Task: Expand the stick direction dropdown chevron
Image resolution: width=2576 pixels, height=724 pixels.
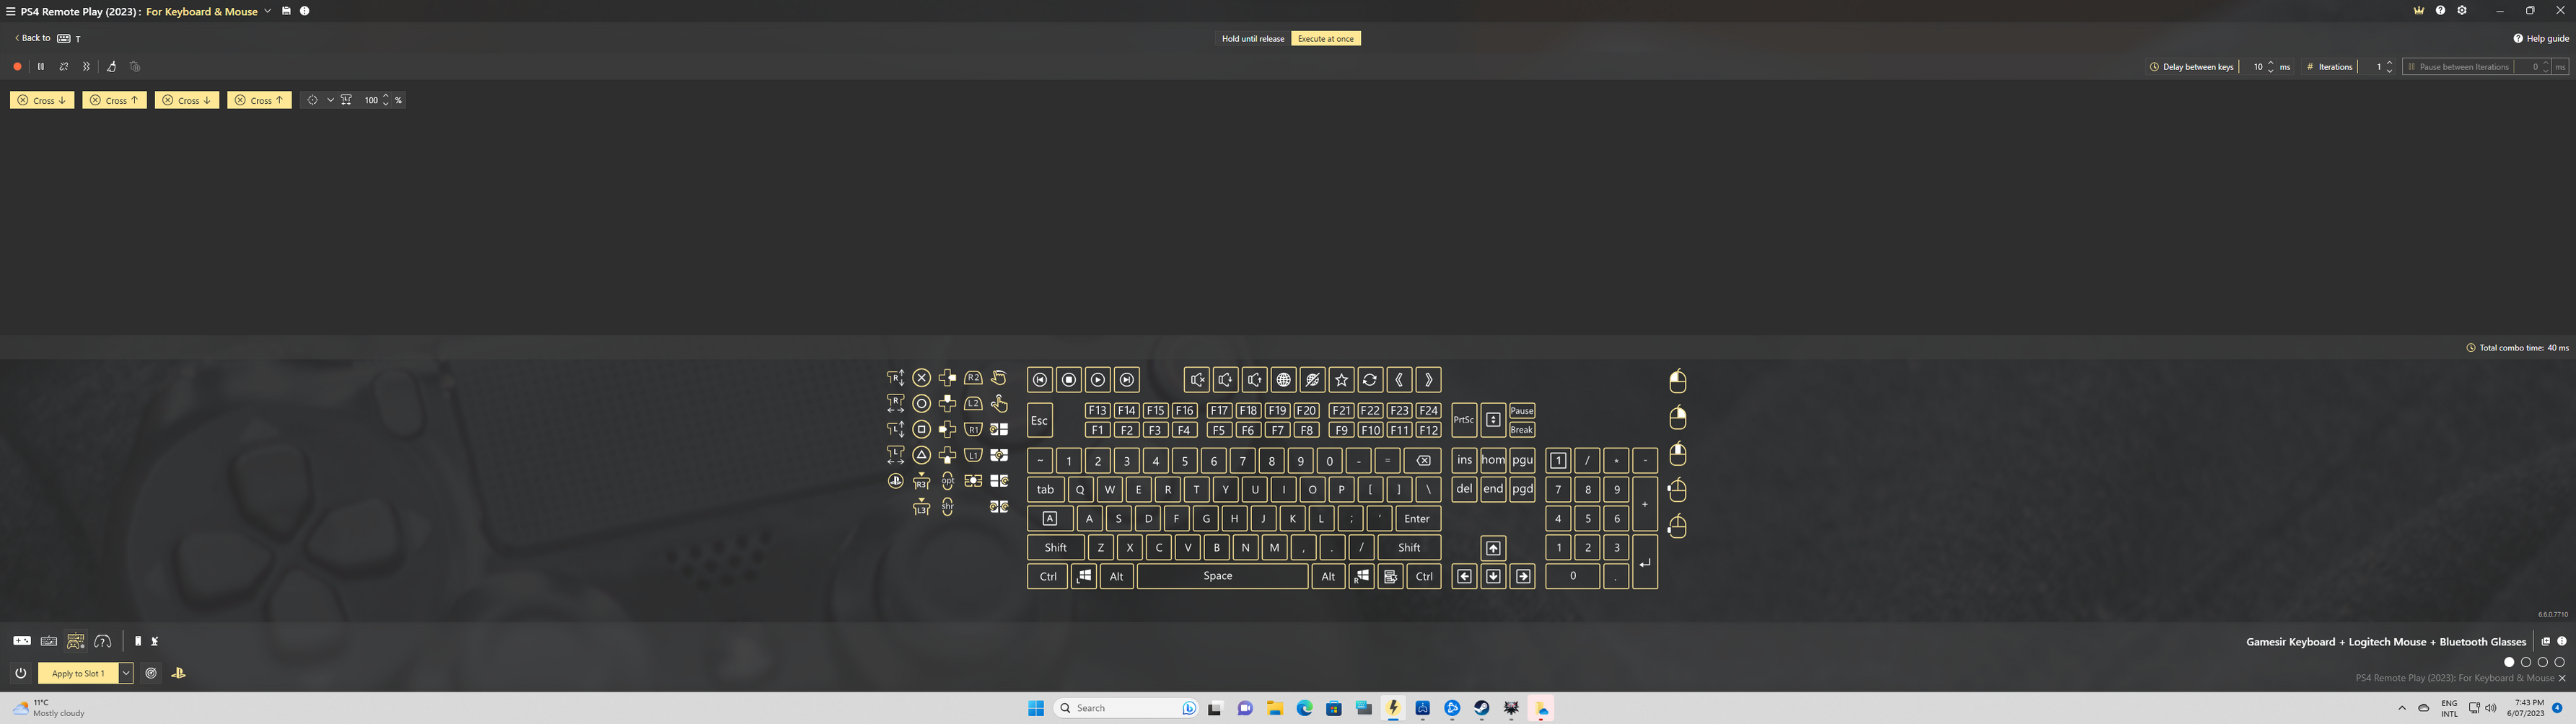Action: (330, 100)
